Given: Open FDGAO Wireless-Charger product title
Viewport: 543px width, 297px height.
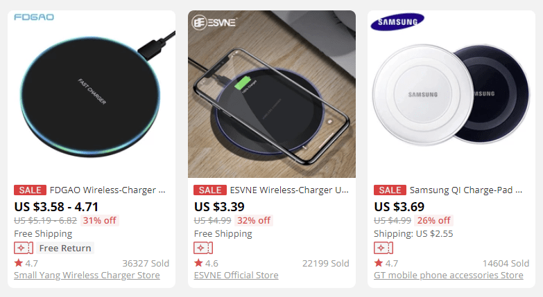Looking at the screenshot, I should (x=107, y=190).
